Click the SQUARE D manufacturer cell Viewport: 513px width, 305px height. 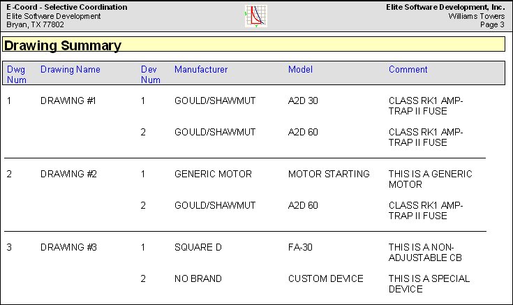(x=198, y=247)
